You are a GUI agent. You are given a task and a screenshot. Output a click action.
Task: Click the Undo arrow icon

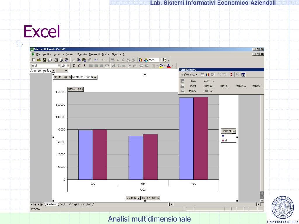(96, 60)
